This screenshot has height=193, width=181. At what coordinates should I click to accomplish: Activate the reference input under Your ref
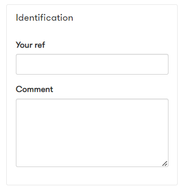click(x=92, y=64)
